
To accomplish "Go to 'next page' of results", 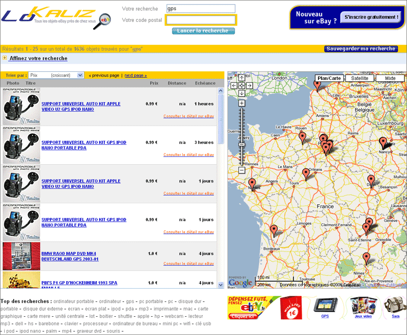I will point(135,75).
